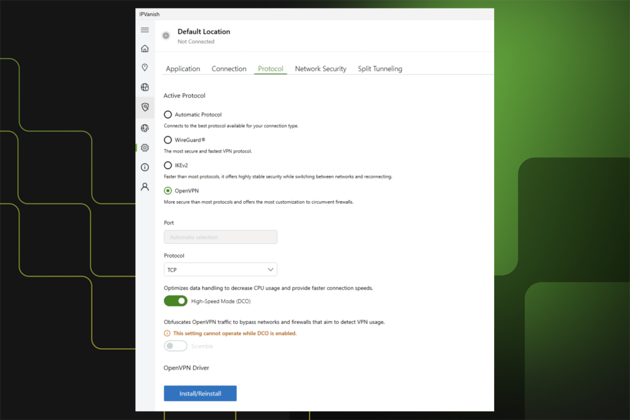Image resolution: width=630 pixels, height=420 pixels.
Task: Open the Split Tunneling tab
Action: coord(380,69)
